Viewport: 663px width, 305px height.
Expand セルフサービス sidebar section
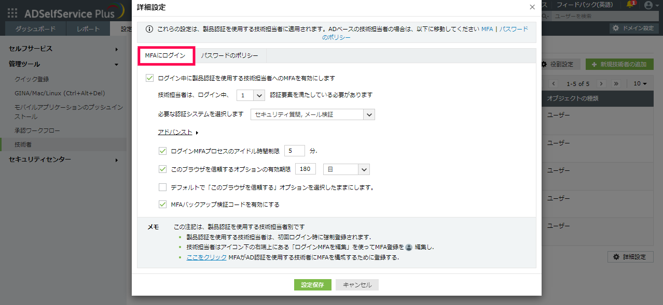click(63, 49)
